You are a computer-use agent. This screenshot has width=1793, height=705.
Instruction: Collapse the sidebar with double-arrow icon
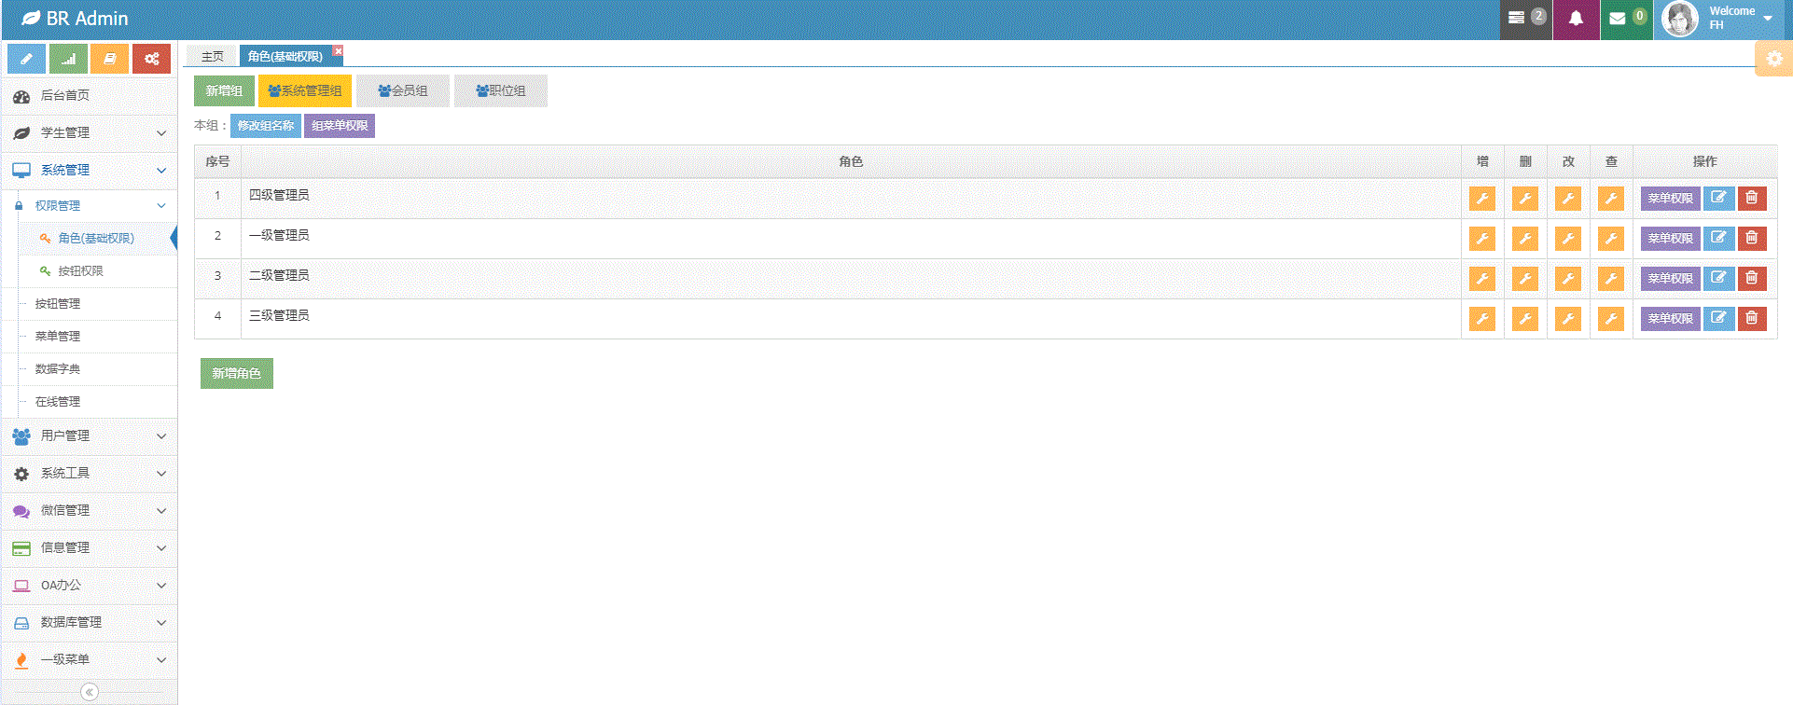[90, 692]
